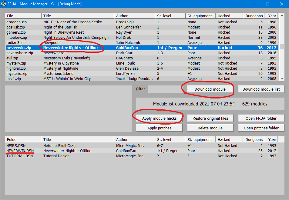Click the author 'Ben Sanderfer'
The image size is (289, 200).
[129, 27]
